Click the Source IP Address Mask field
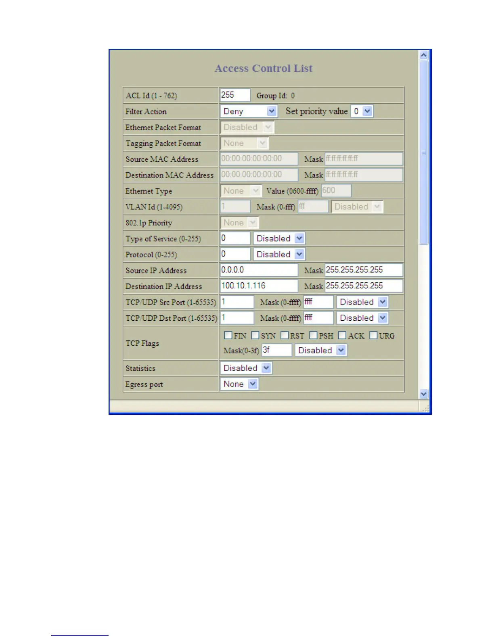This screenshot has height=639, width=494. coord(364,270)
